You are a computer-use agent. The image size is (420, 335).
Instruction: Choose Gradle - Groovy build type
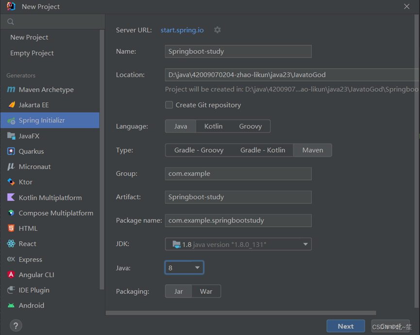click(x=199, y=150)
